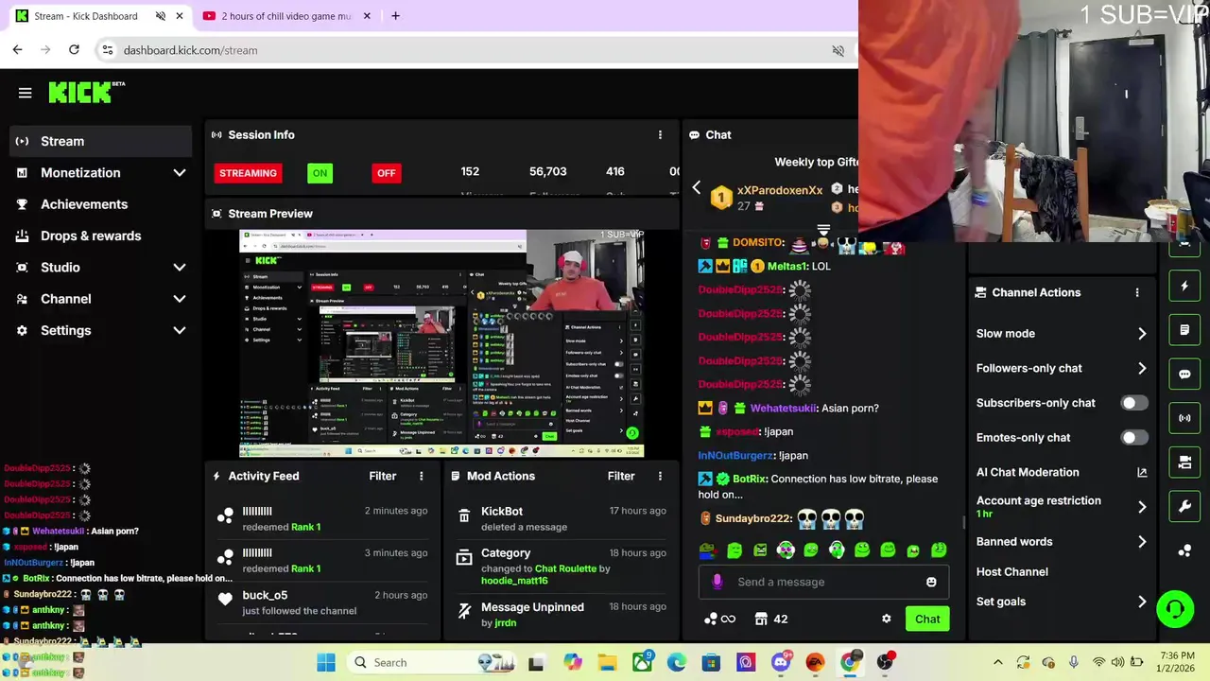Click the green ON indicator
The image size is (1210, 681).
[x=320, y=173]
